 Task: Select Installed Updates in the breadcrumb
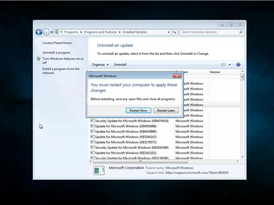coord(135,32)
